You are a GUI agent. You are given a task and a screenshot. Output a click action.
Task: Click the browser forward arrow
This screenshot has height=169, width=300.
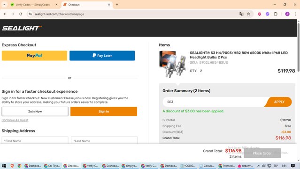coord(13,14)
